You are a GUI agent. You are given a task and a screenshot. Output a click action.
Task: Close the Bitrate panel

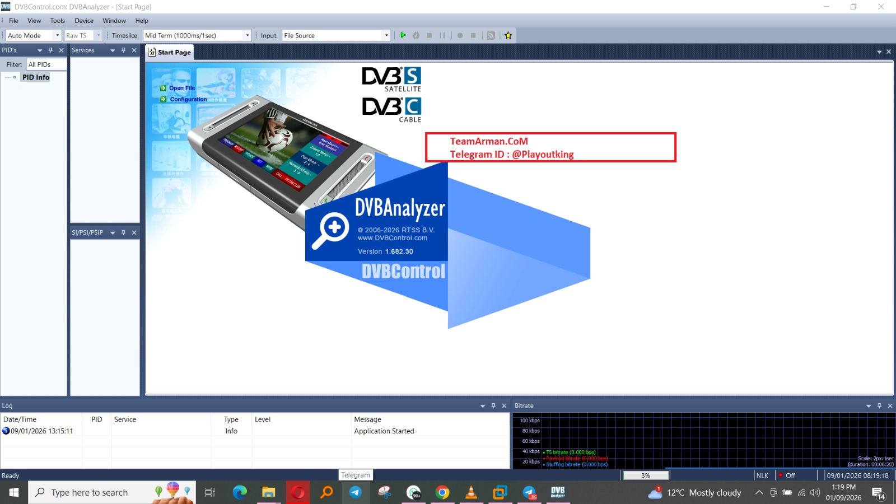pyautogui.click(x=890, y=406)
